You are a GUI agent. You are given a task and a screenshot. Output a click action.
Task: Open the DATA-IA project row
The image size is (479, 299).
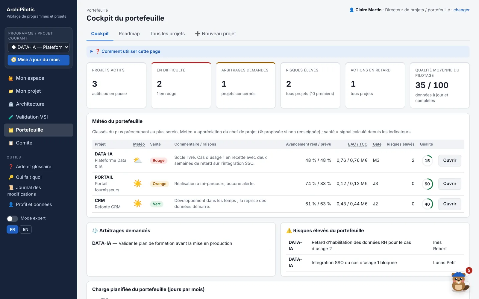(x=450, y=161)
